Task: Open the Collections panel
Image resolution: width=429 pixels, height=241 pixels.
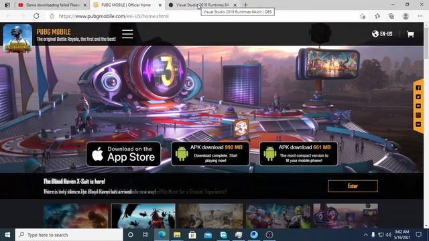Action: coord(391,16)
